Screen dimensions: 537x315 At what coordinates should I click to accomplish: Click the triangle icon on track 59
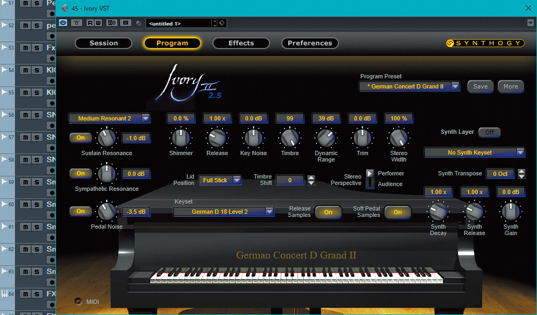pyautogui.click(x=4, y=182)
